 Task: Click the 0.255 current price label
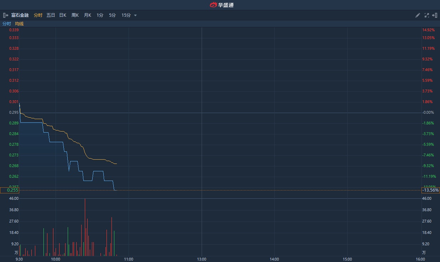pyautogui.click(x=9, y=190)
